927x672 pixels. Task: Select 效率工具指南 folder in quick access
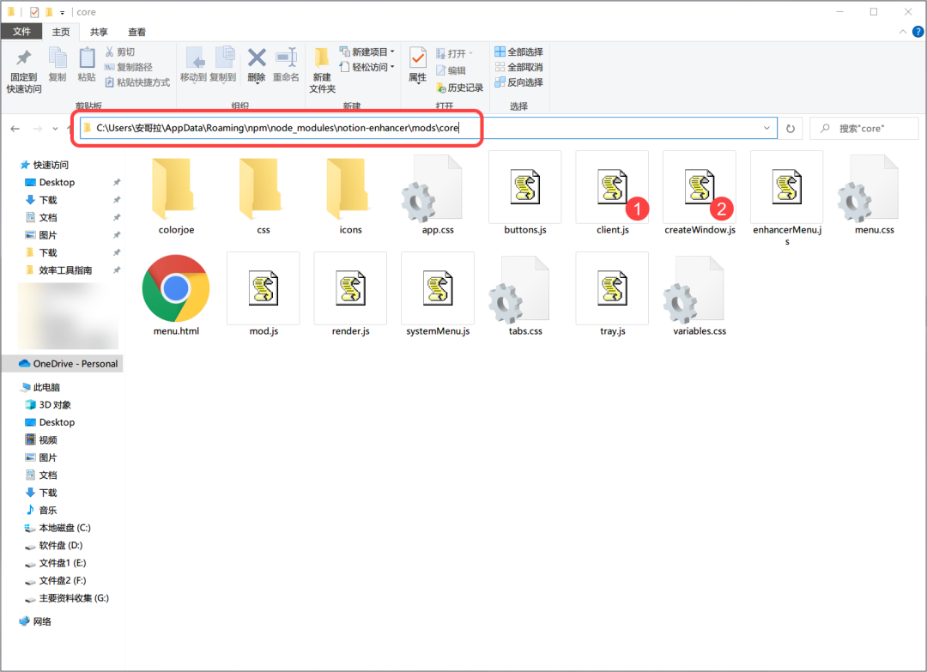click(59, 270)
